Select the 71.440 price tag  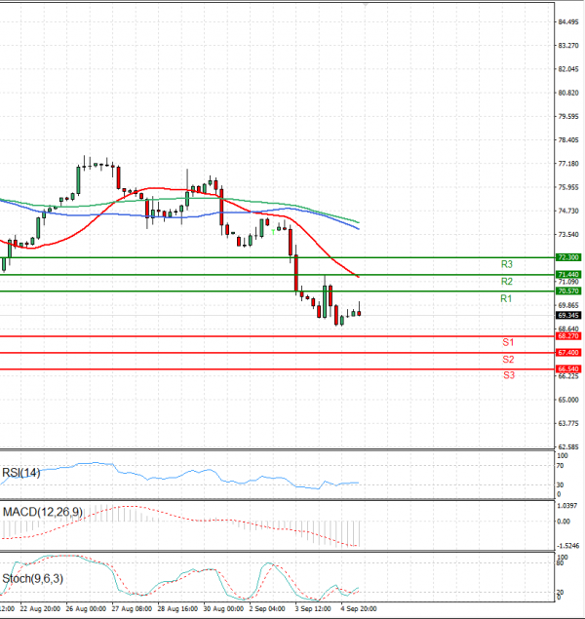568,274
